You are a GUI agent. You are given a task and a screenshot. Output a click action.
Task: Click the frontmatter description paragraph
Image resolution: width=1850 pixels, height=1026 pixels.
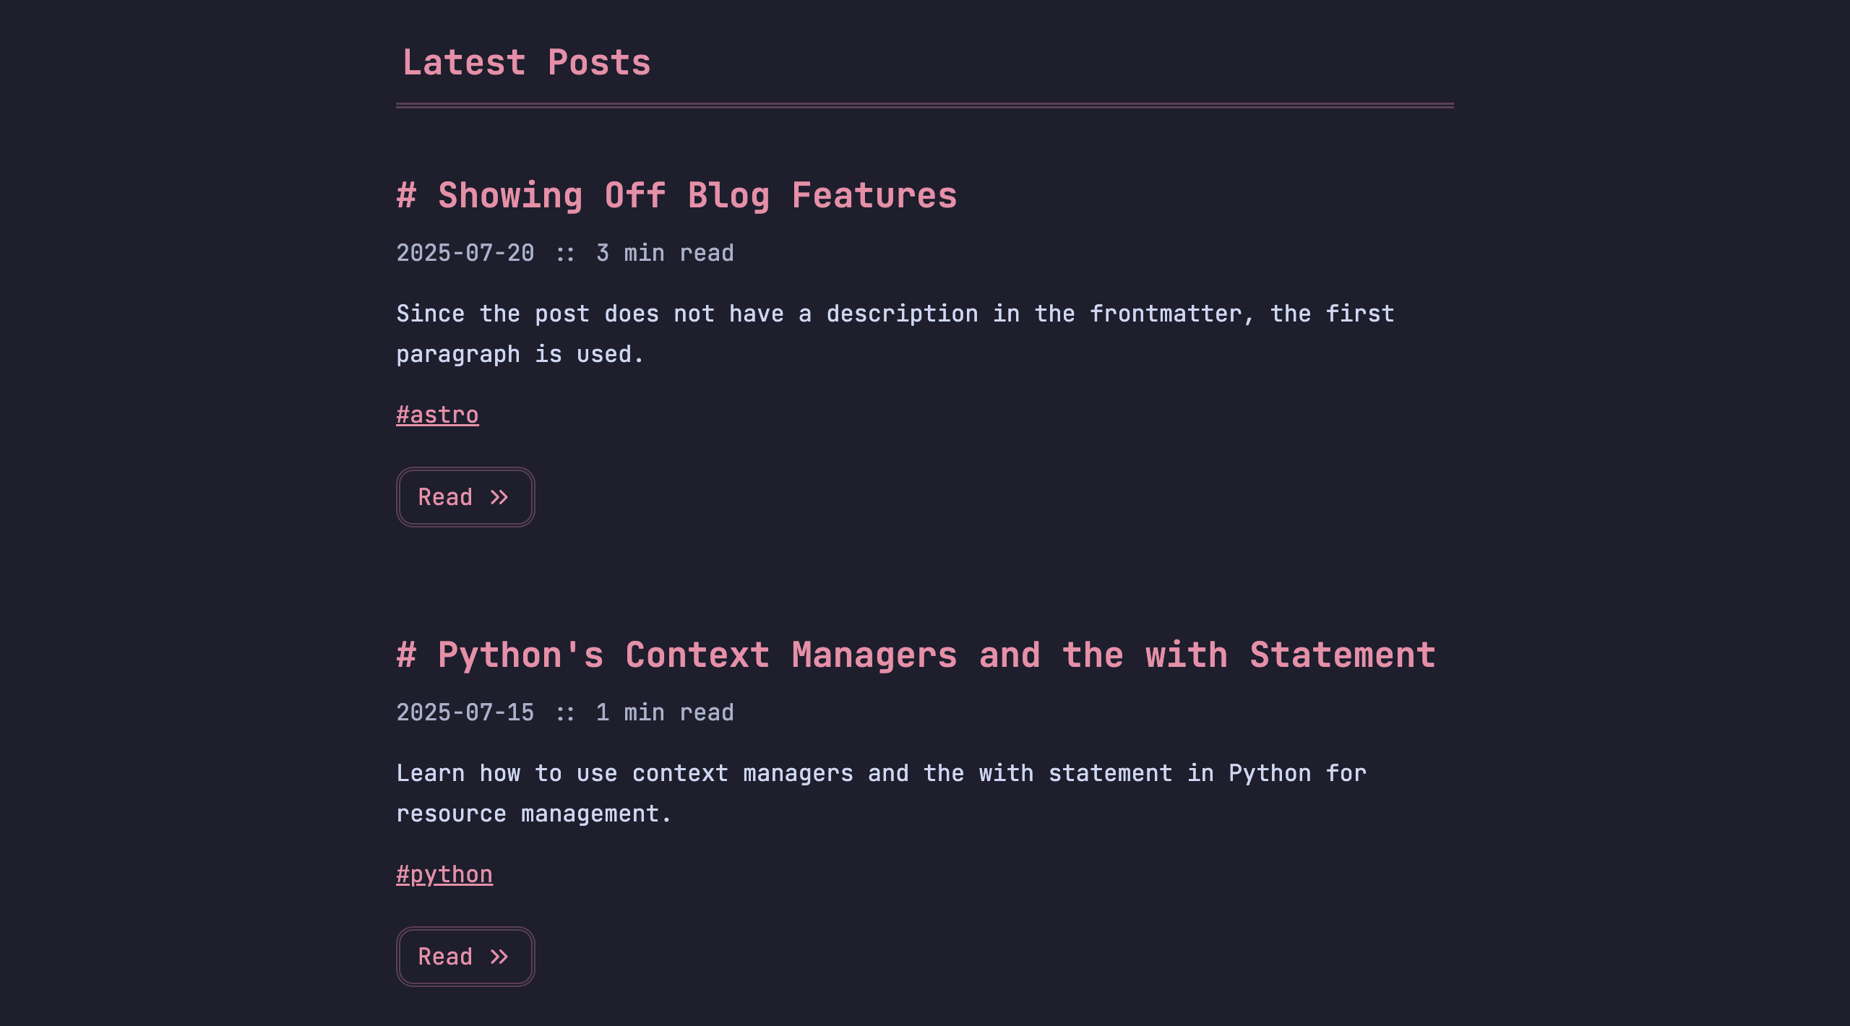click(x=895, y=334)
